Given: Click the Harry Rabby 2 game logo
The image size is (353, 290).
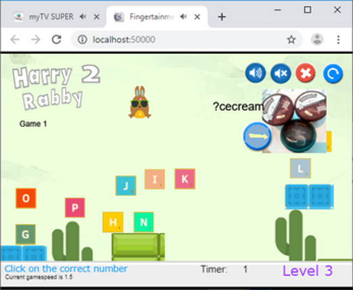Looking at the screenshot, I should click(56, 87).
